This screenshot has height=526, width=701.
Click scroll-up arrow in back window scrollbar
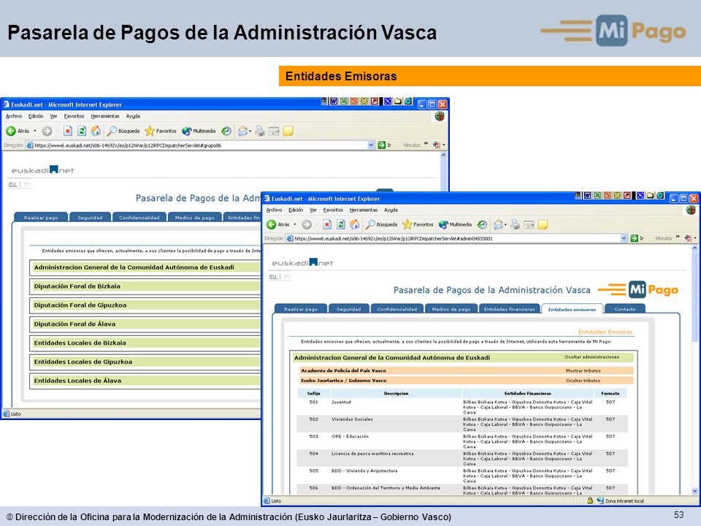point(443,155)
